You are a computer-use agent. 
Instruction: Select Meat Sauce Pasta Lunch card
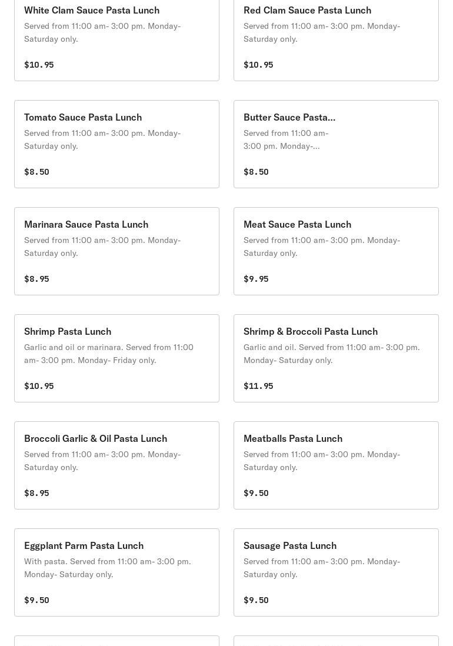(x=336, y=251)
